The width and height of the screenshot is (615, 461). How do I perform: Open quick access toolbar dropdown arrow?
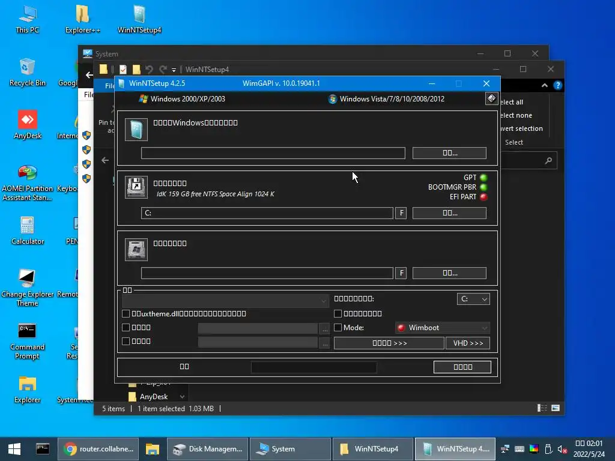click(x=174, y=70)
